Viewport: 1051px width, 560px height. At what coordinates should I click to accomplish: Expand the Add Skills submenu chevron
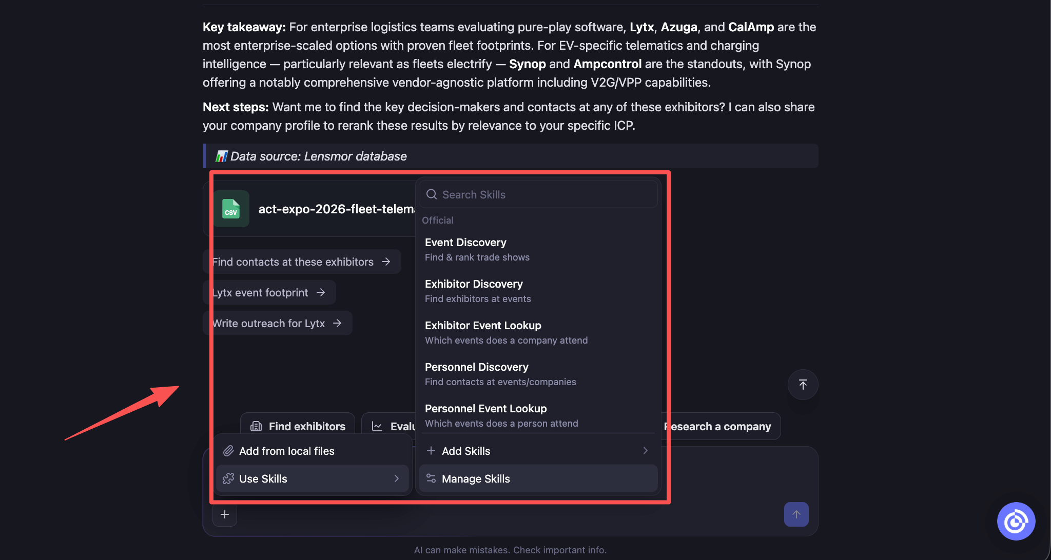click(646, 451)
